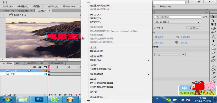The width and height of the screenshot is (217, 103).
Task: Select the Brush tool
Action: pyautogui.click(x=213, y=57)
